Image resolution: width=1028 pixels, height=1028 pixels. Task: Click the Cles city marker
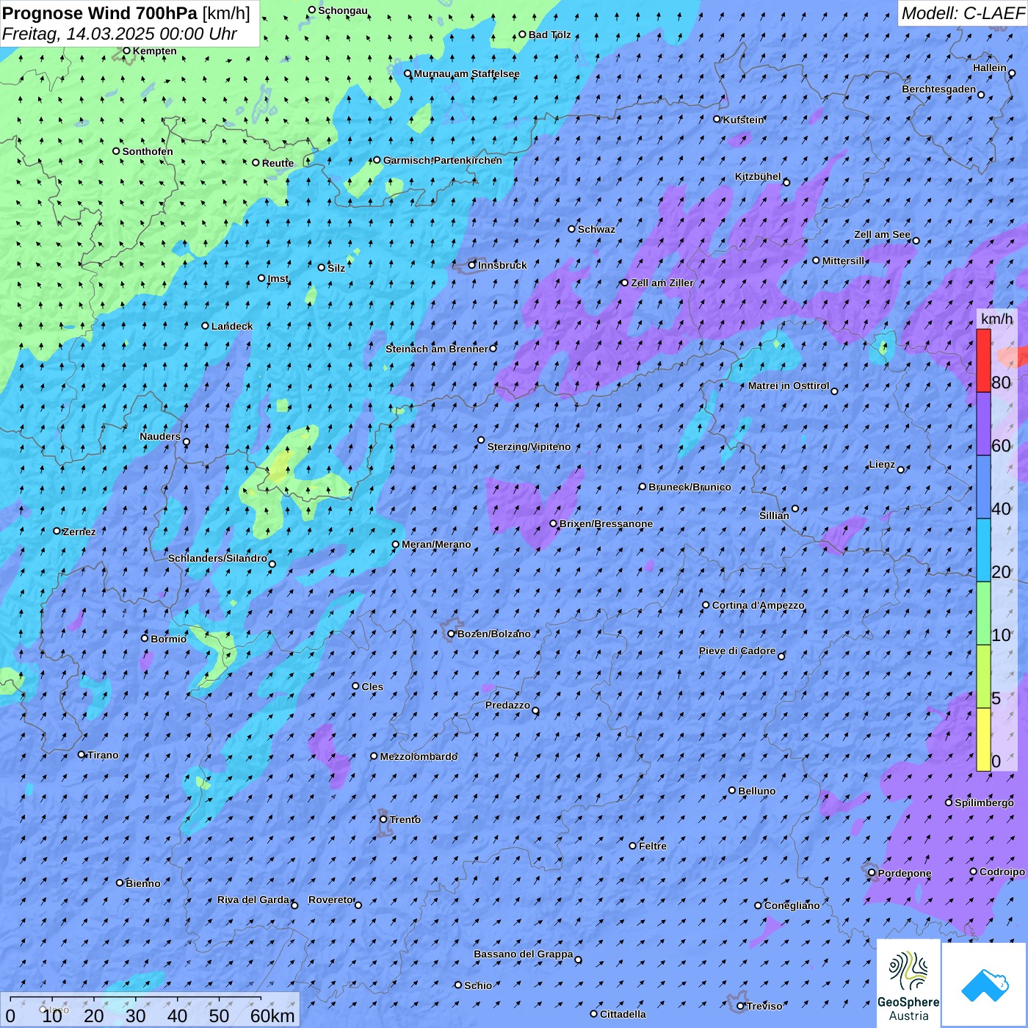(x=355, y=686)
